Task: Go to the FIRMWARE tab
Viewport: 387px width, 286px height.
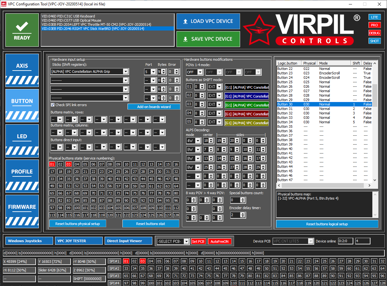Action: pos(22,211)
